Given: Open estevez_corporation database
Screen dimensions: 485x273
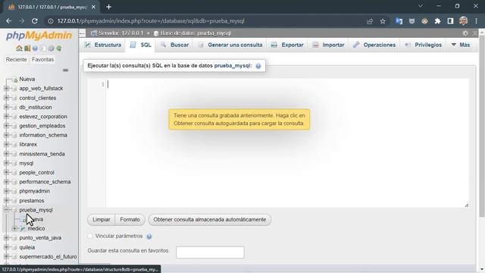Looking at the screenshot, I should tap(43, 117).
